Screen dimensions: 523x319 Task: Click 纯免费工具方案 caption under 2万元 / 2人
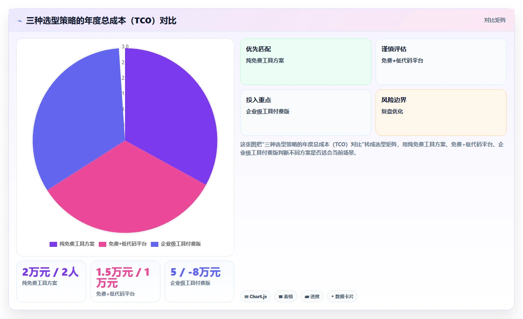pyautogui.click(x=40, y=283)
